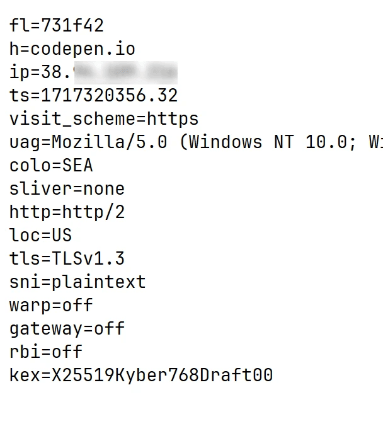Click the rbi=off line
Screen dimensions: 383x431
point(46,352)
